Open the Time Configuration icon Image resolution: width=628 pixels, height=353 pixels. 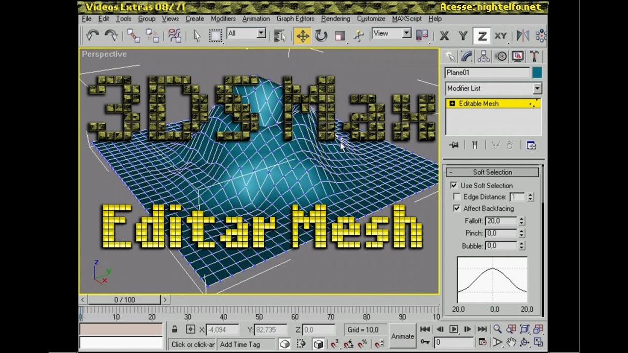point(483,342)
